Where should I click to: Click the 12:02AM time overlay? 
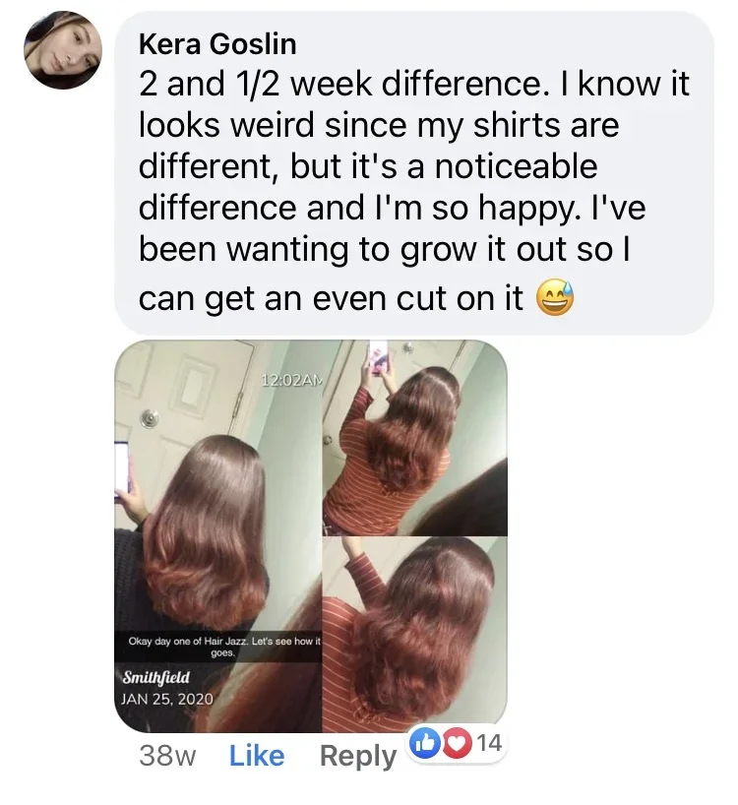(293, 381)
